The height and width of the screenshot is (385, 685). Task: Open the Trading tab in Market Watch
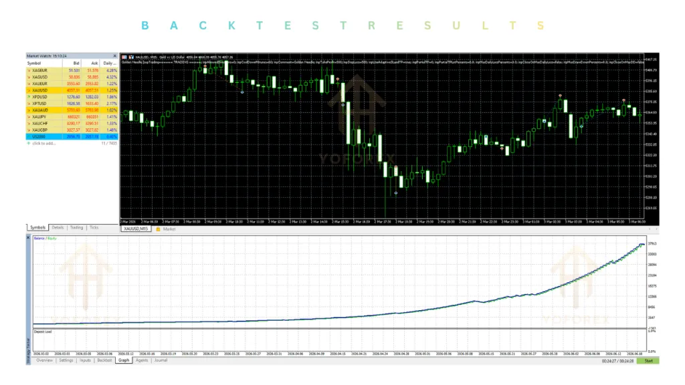click(76, 227)
